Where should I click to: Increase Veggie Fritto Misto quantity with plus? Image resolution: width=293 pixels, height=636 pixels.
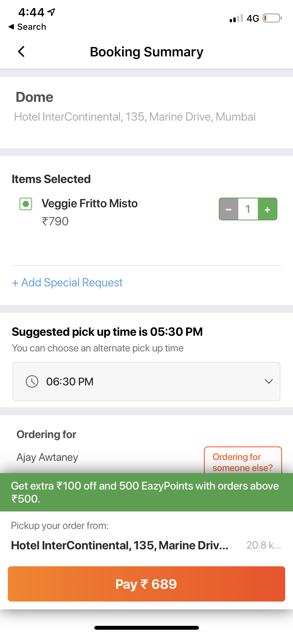point(267,209)
